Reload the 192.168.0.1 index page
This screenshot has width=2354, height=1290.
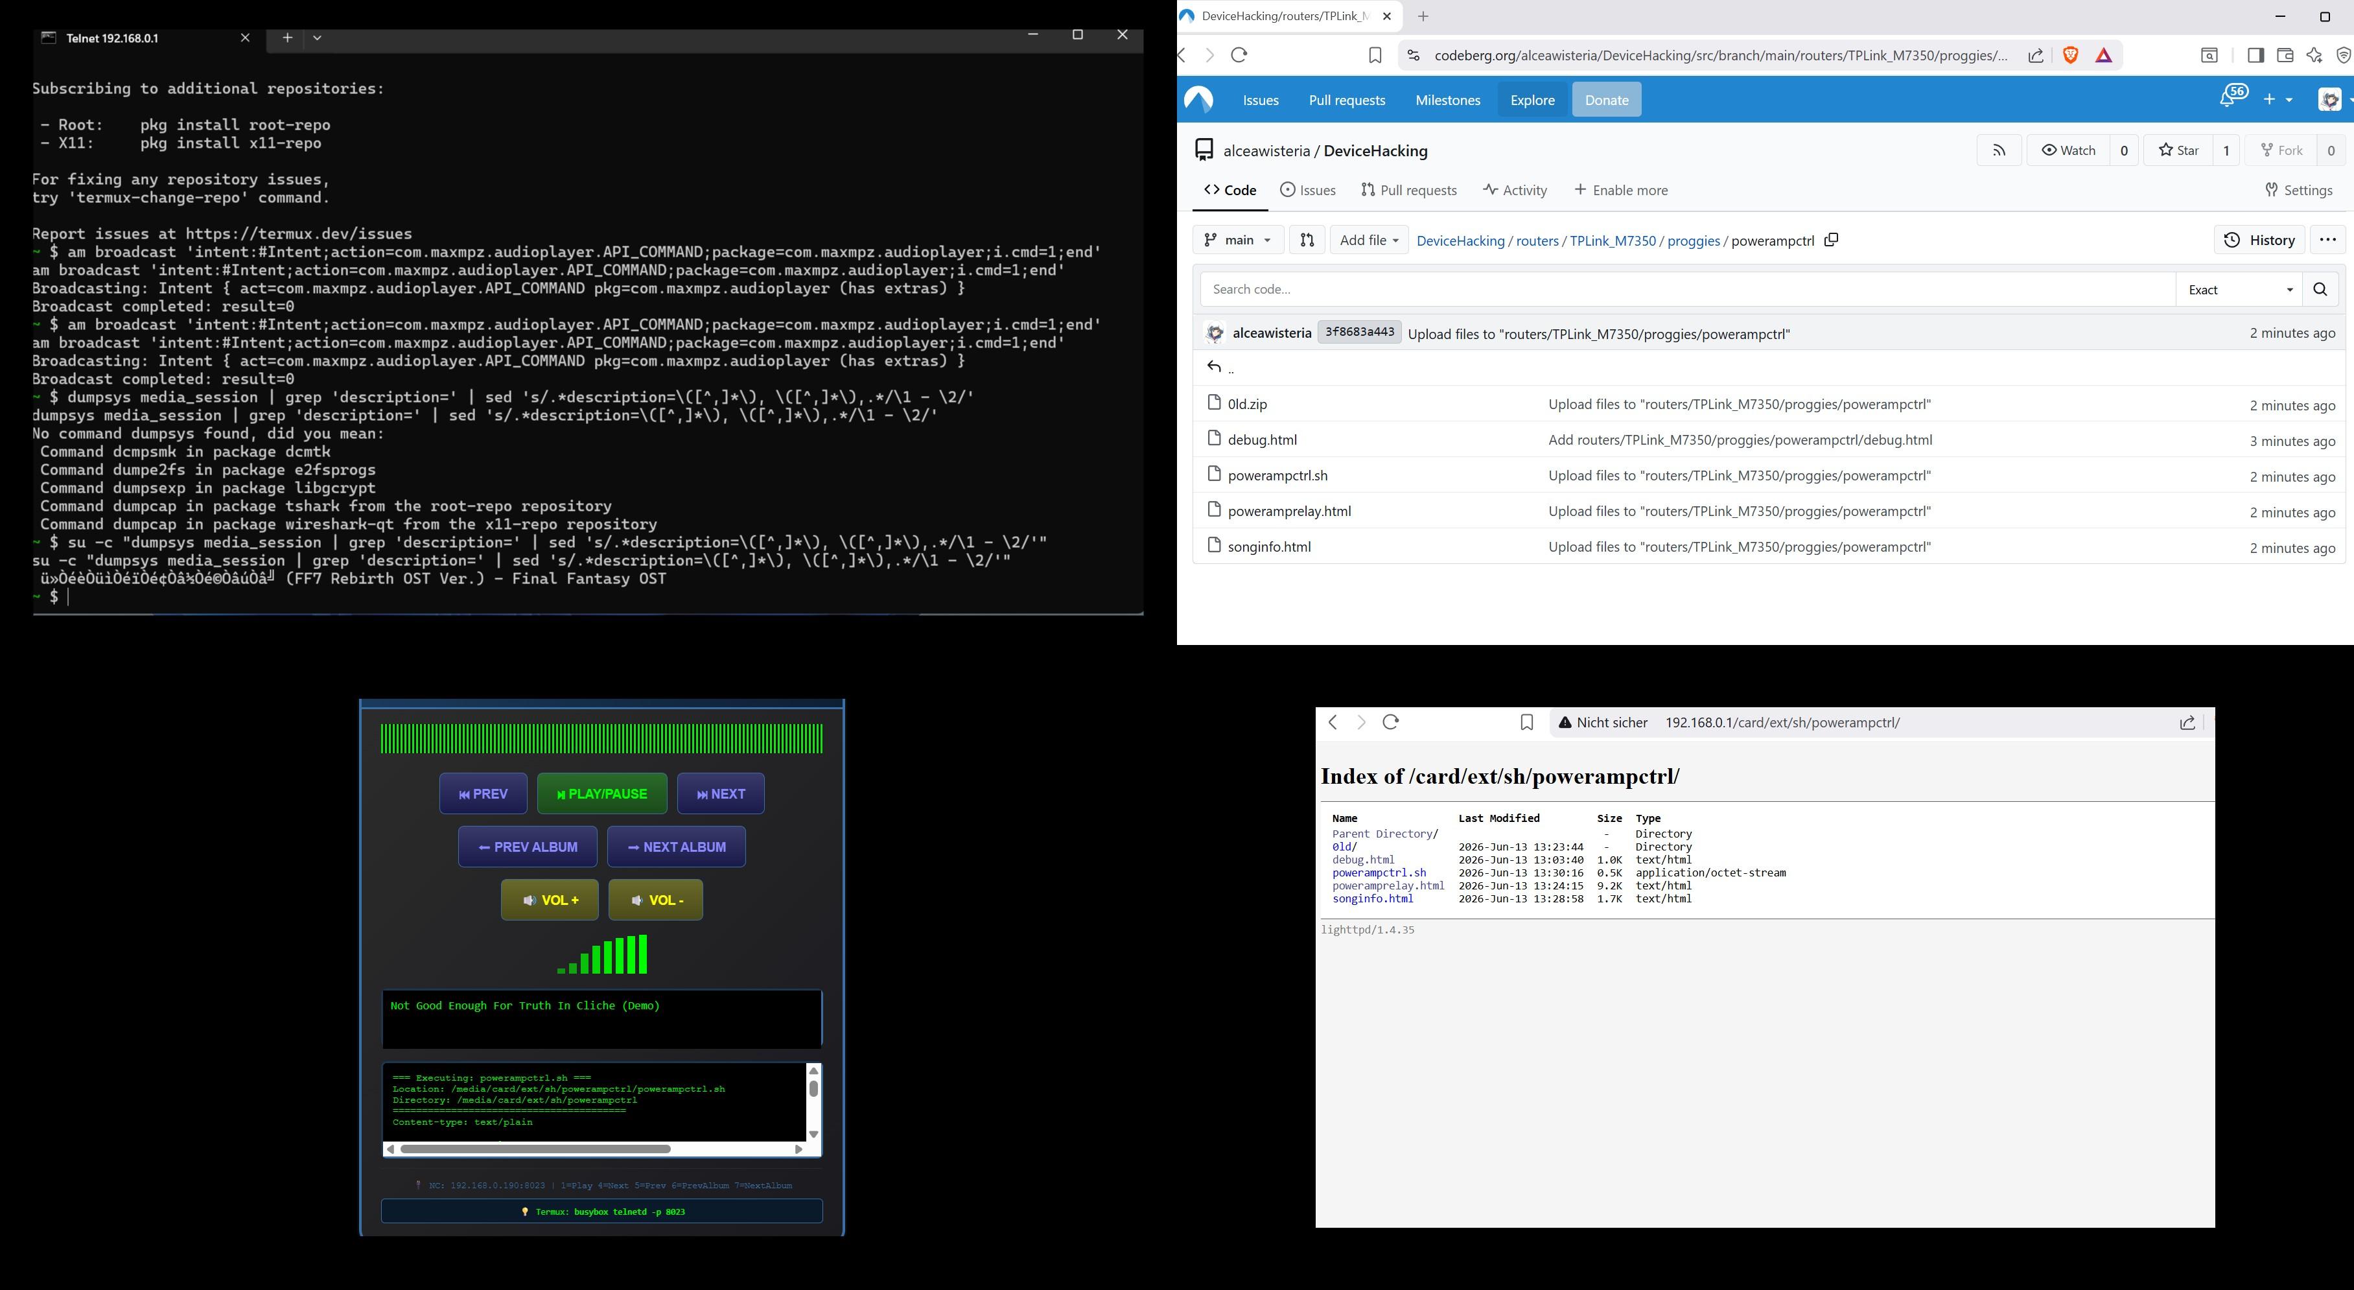[1391, 722]
